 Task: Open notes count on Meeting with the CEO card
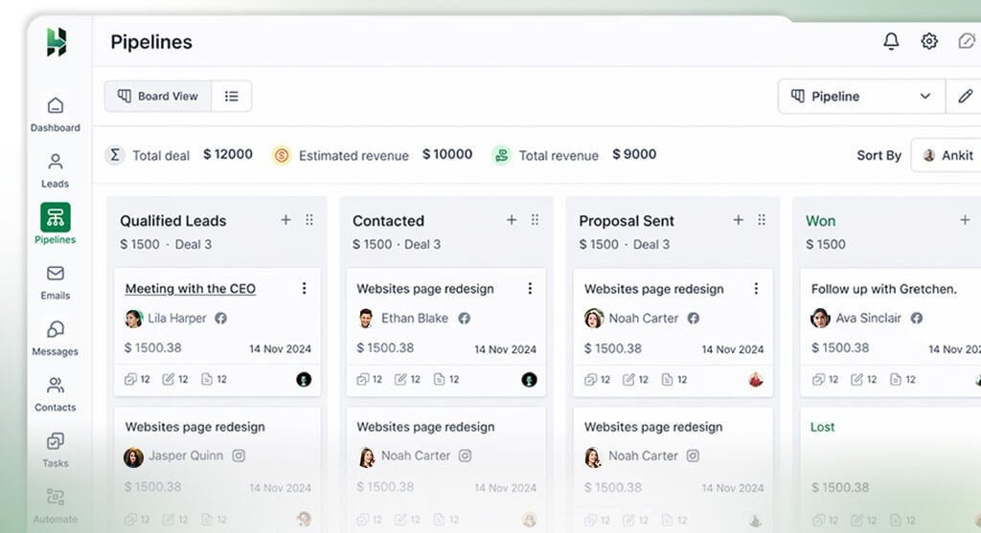click(175, 379)
